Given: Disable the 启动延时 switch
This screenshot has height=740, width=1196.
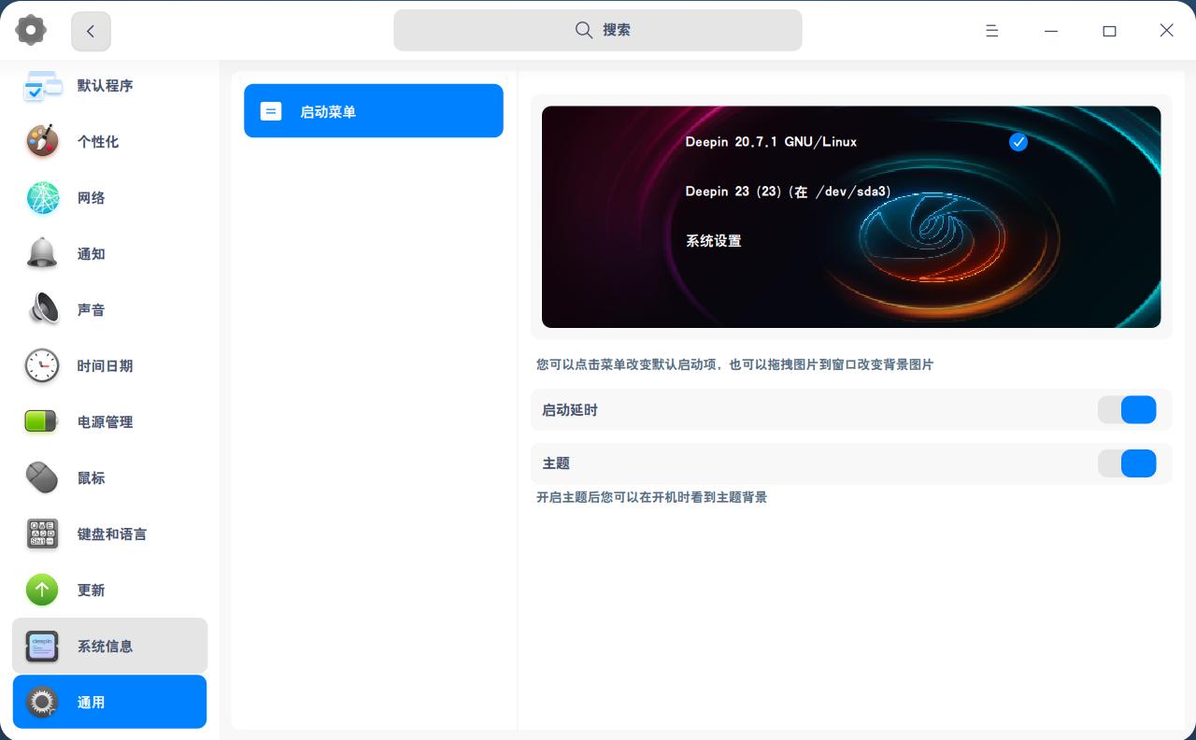Looking at the screenshot, I should click(1128, 409).
